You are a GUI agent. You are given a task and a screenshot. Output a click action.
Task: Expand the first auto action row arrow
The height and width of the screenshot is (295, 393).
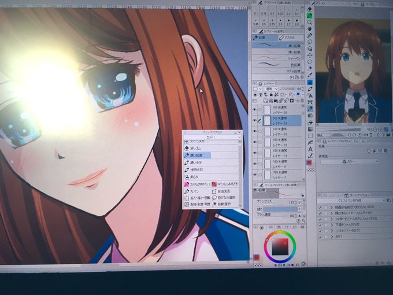point(332,207)
